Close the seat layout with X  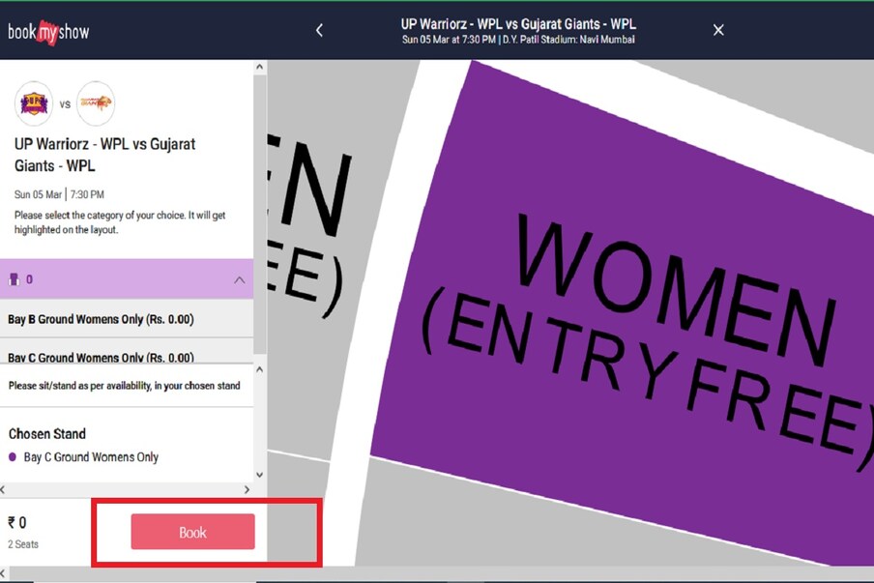(718, 30)
